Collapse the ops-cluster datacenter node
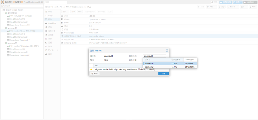This screenshot has width=258, height=120. coord(2,10)
